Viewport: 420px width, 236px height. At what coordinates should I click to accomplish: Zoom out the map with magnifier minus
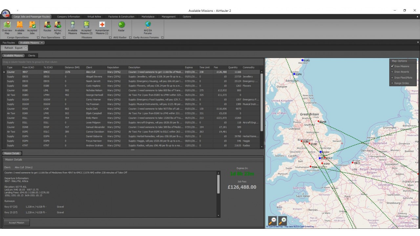(272, 221)
